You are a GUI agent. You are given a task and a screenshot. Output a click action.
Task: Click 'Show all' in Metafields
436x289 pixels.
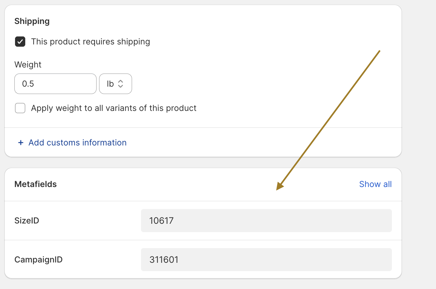(375, 184)
